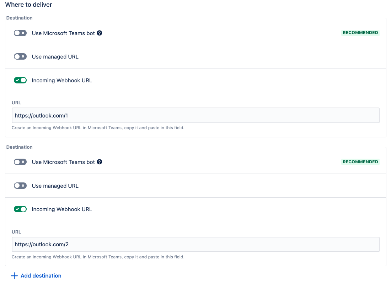Enable Microsoft Teams bot toggle in first destination
Screen dimensions: 391x285
point(20,33)
